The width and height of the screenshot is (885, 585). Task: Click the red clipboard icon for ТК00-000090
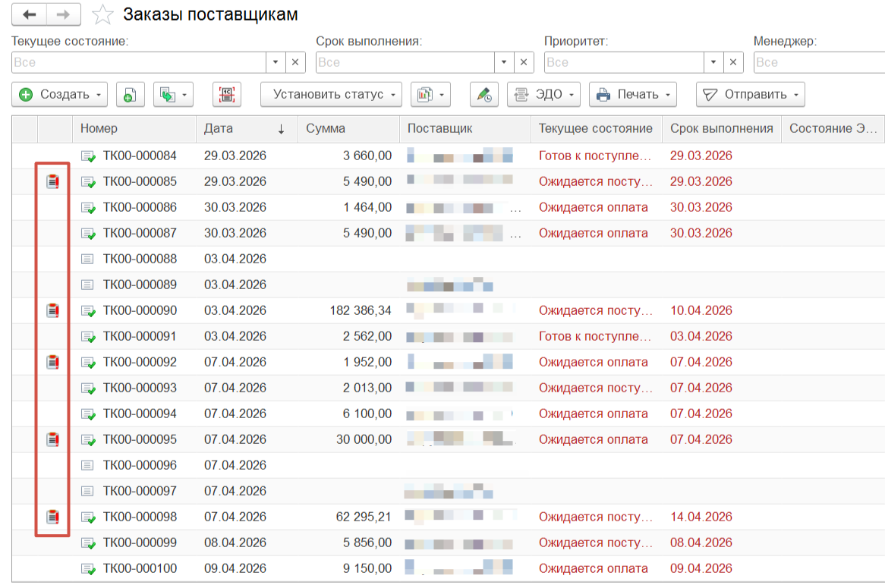(x=52, y=310)
